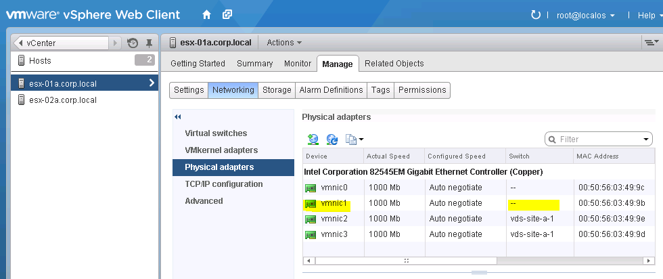The width and height of the screenshot is (663, 279).
Task: Click the esx-01a.corp.local host icon in the title
Action: [x=173, y=43]
